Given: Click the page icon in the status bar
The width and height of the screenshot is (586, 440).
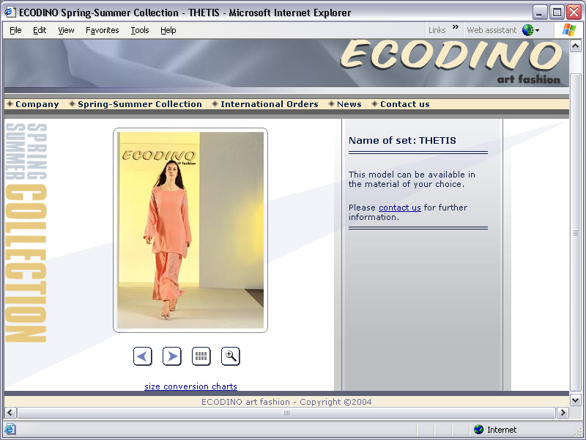Looking at the screenshot, I should pyautogui.click(x=10, y=429).
